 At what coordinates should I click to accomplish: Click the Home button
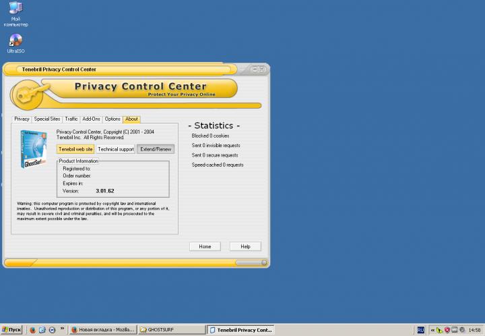[205, 247]
